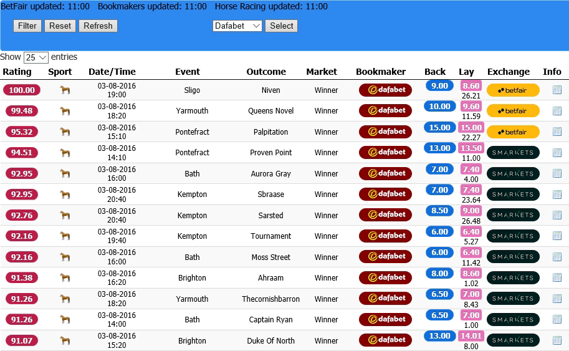Select outcome text Sbraase

(270, 194)
